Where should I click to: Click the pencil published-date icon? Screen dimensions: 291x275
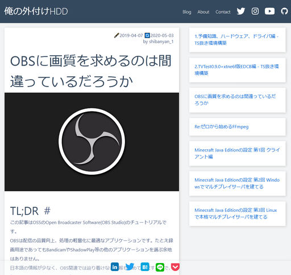tap(117, 35)
